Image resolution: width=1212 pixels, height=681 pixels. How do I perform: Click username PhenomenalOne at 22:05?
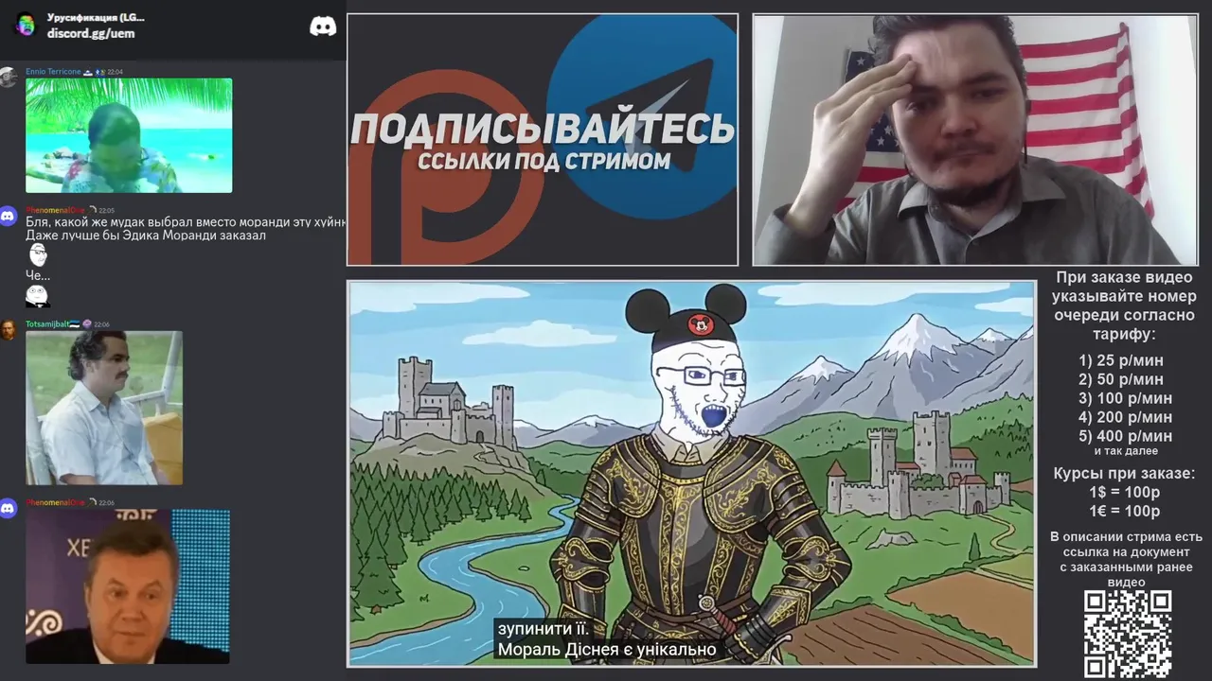coord(55,210)
